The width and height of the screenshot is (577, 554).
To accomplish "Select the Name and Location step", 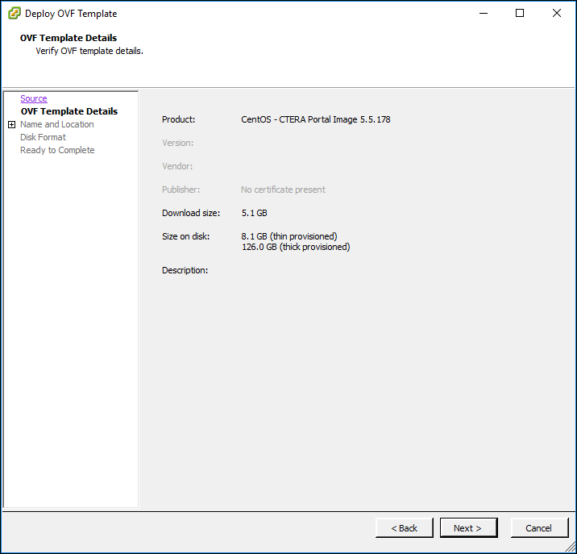I will 57,124.
